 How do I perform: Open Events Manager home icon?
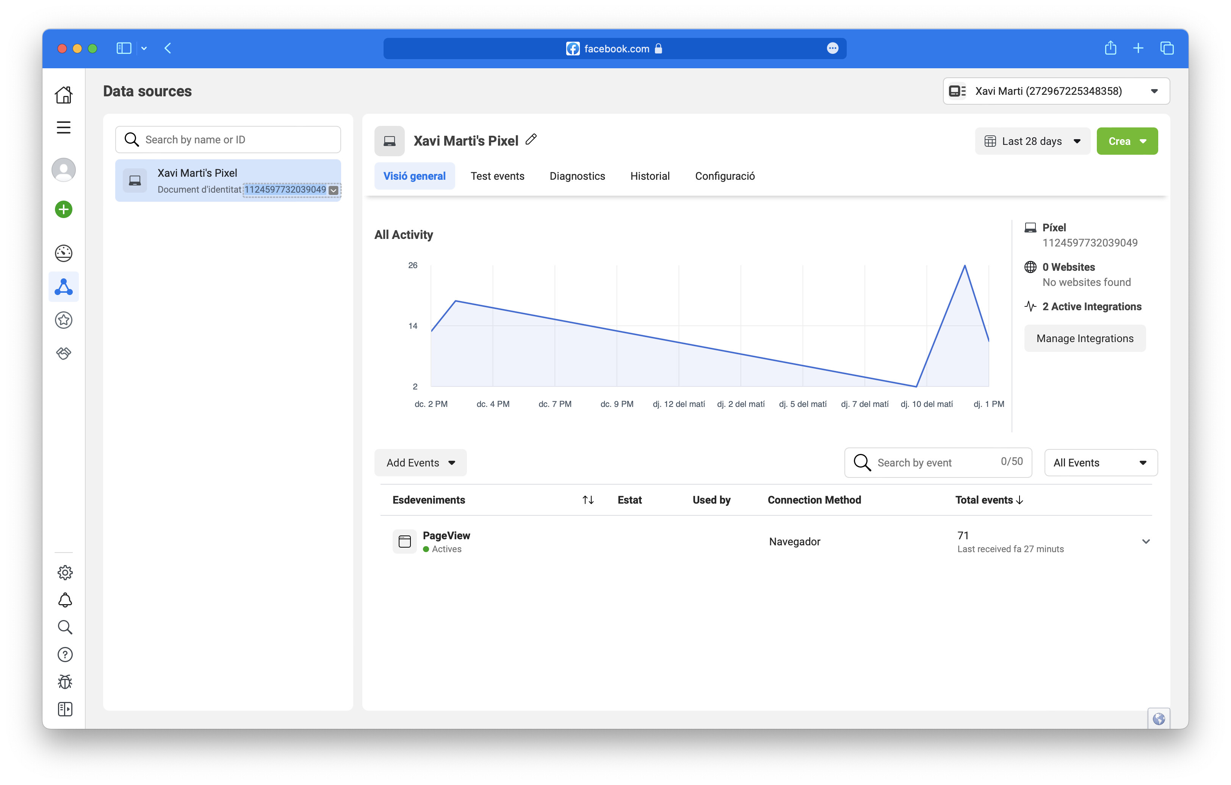[63, 94]
